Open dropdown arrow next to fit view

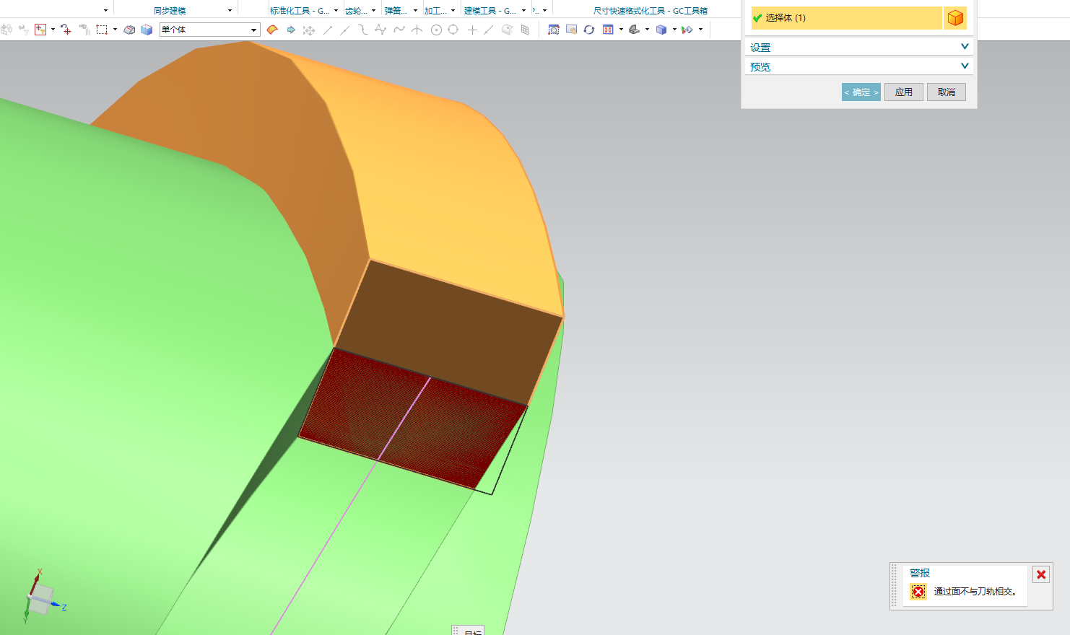coord(621,30)
